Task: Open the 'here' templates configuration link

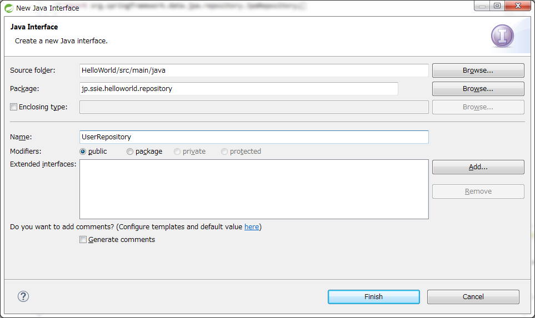Action: (252, 227)
